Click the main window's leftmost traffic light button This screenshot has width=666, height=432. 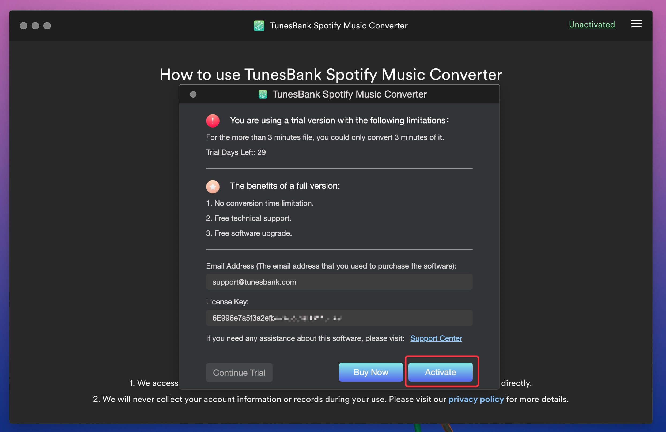[x=24, y=26]
